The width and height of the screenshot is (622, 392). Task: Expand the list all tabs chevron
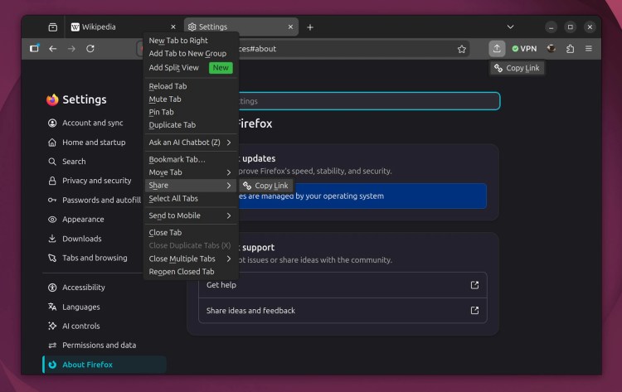pyautogui.click(x=511, y=27)
